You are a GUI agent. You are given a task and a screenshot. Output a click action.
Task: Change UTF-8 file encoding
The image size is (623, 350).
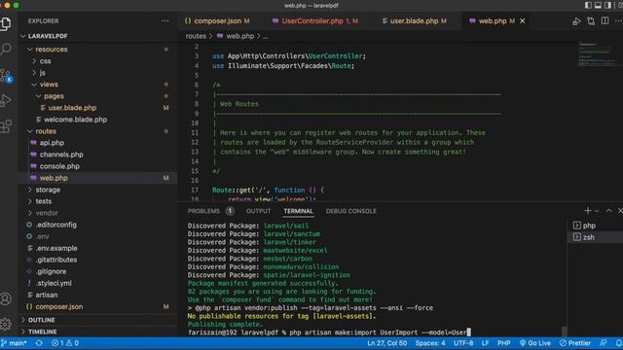pyautogui.click(x=463, y=343)
